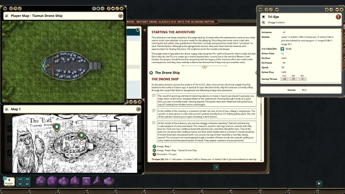
Task: Open the Crit Table link icon
Action: (282, 49)
